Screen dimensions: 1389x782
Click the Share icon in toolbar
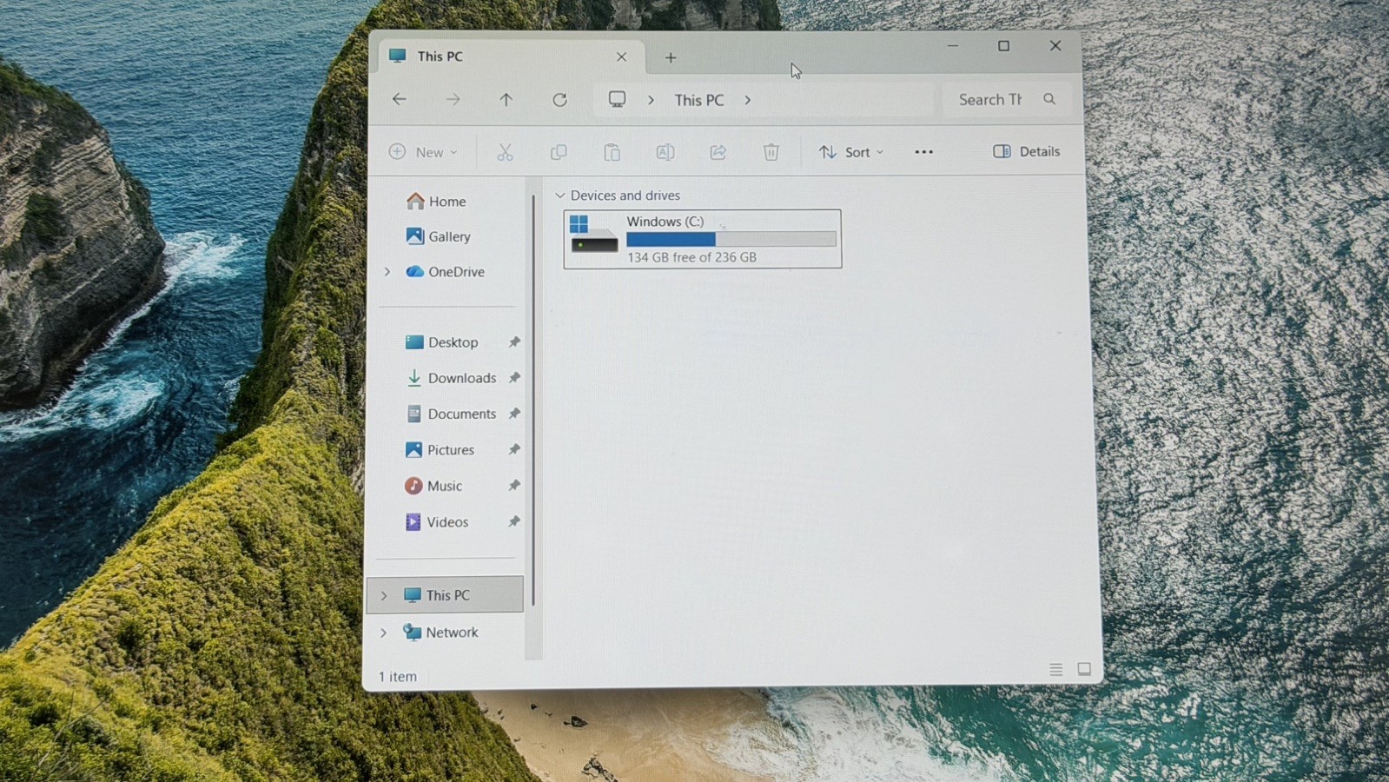[x=718, y=152]
